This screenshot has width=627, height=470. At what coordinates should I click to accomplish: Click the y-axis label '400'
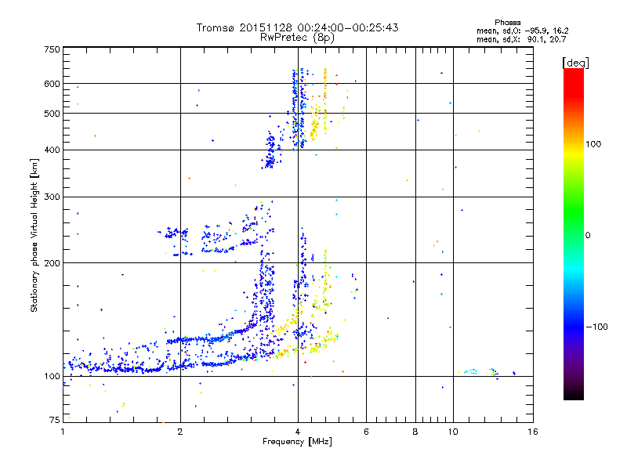[52, 150]
